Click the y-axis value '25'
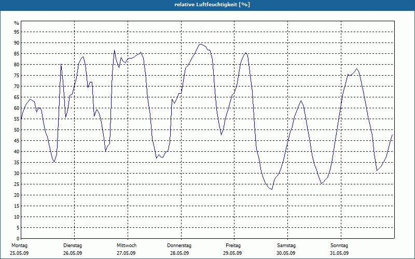 (x=17, y=184)
